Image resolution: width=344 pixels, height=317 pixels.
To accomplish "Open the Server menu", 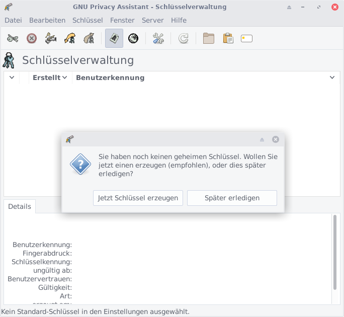I will point(152,20).
